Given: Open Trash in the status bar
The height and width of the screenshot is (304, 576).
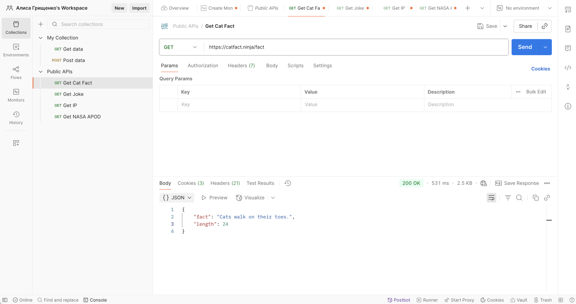Looking at the screenshot, I should click(x=543, y=300).
